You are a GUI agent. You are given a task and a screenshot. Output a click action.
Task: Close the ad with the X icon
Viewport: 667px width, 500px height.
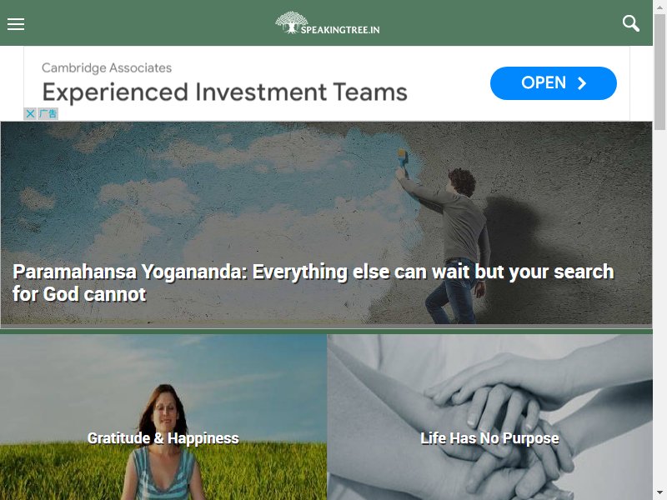[x=30, y=113]
